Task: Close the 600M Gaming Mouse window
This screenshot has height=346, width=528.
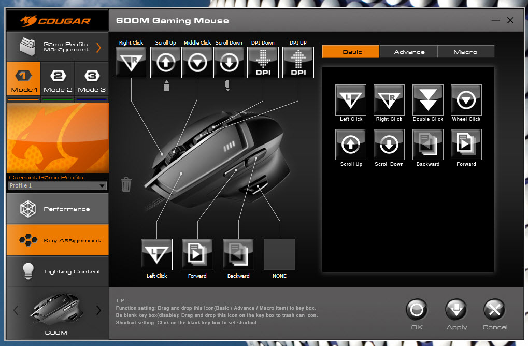Action: coord(510,20)
